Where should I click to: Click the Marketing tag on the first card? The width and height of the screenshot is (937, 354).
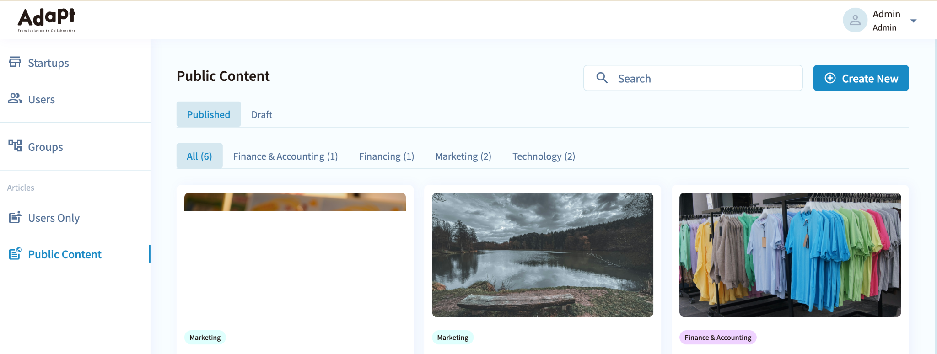pyautogui.click(x=205, y=338)
